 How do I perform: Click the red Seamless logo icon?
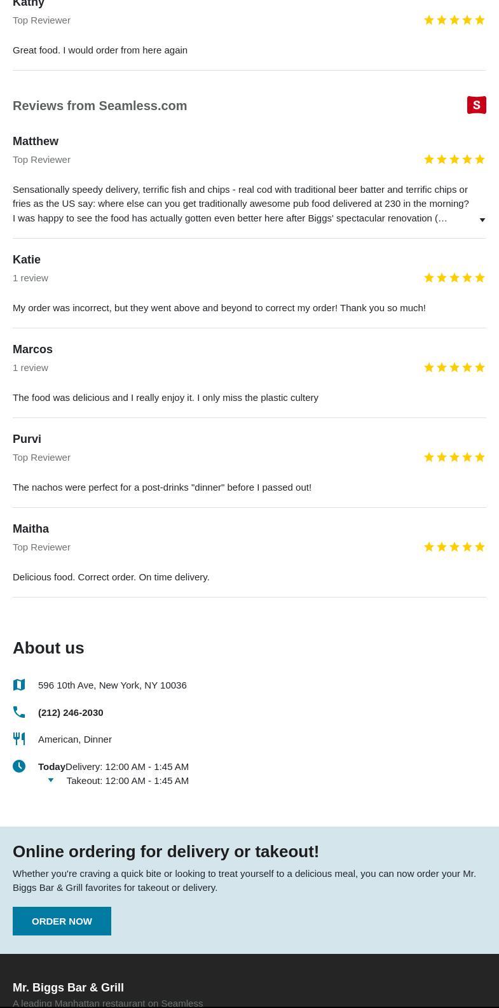(x=477, y=105)
